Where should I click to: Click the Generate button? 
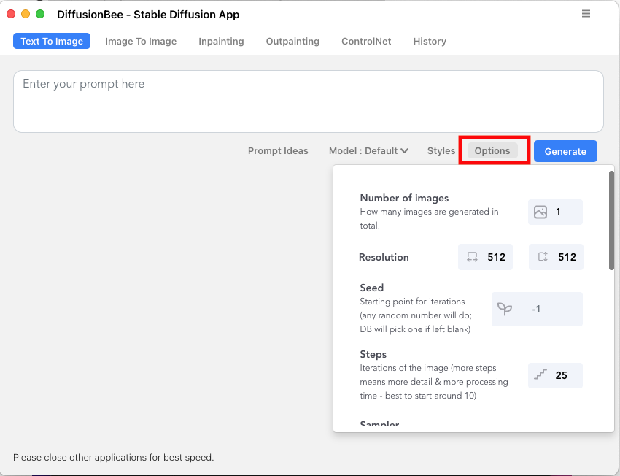(x=565, y=151)
